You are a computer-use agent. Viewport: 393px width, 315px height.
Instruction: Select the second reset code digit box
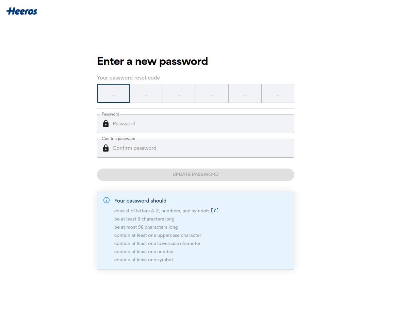tap(146, 93)
